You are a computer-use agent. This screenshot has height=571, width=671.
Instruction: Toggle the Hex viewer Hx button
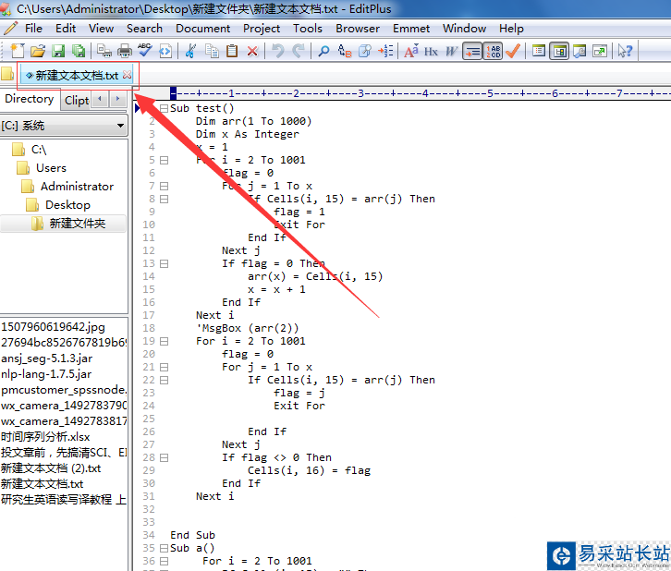(432, 51)
